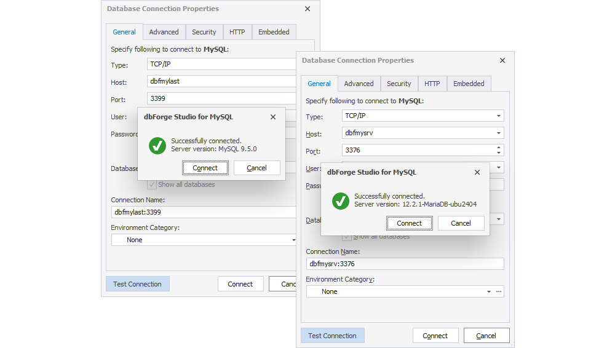Click ellipsis button beside Environment Category in dbfmysrv dialog
The width and height of the screenshot is (615, 348).
point(499,291)
